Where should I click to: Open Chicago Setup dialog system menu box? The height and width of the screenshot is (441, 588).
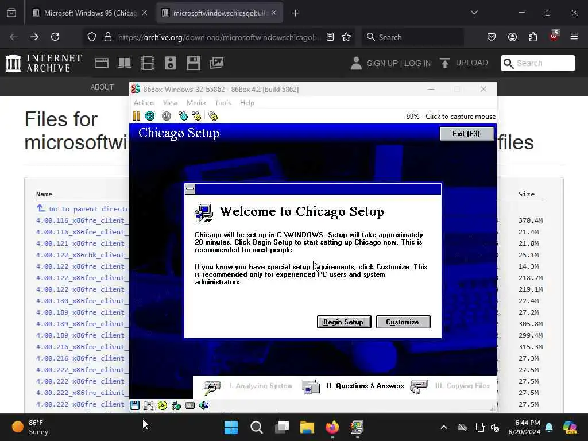(190, 188)
